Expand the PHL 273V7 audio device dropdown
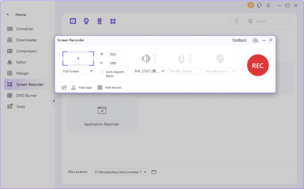Image resolution: width=304 pixels, height=189 pixels. 149,71
